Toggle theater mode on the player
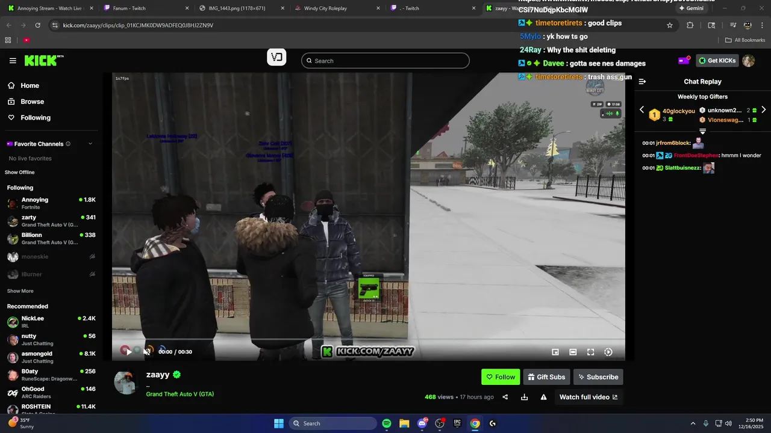Image resolution: width=771 pixels, height=433 pixels. click(573, 352)
